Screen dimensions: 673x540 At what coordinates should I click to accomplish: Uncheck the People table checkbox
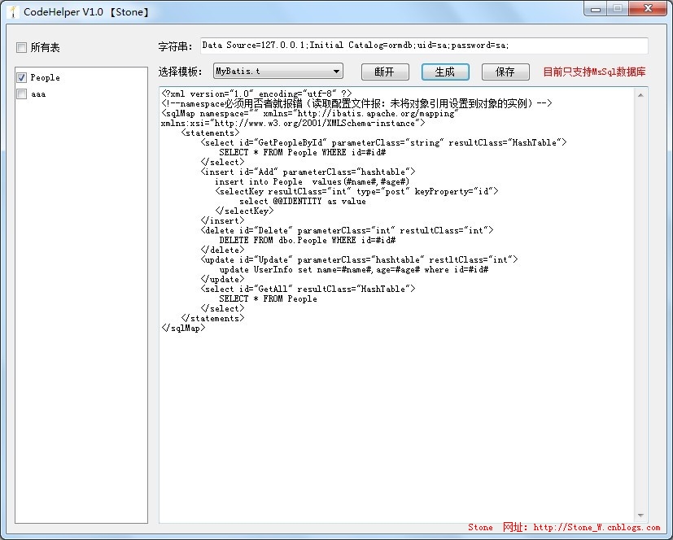(21, 78)
